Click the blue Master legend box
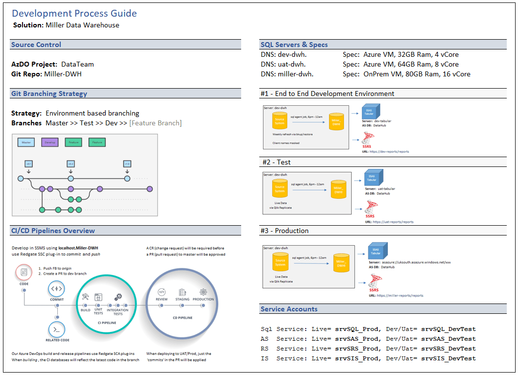Screen dimensions: 519x376 [26, 142]
